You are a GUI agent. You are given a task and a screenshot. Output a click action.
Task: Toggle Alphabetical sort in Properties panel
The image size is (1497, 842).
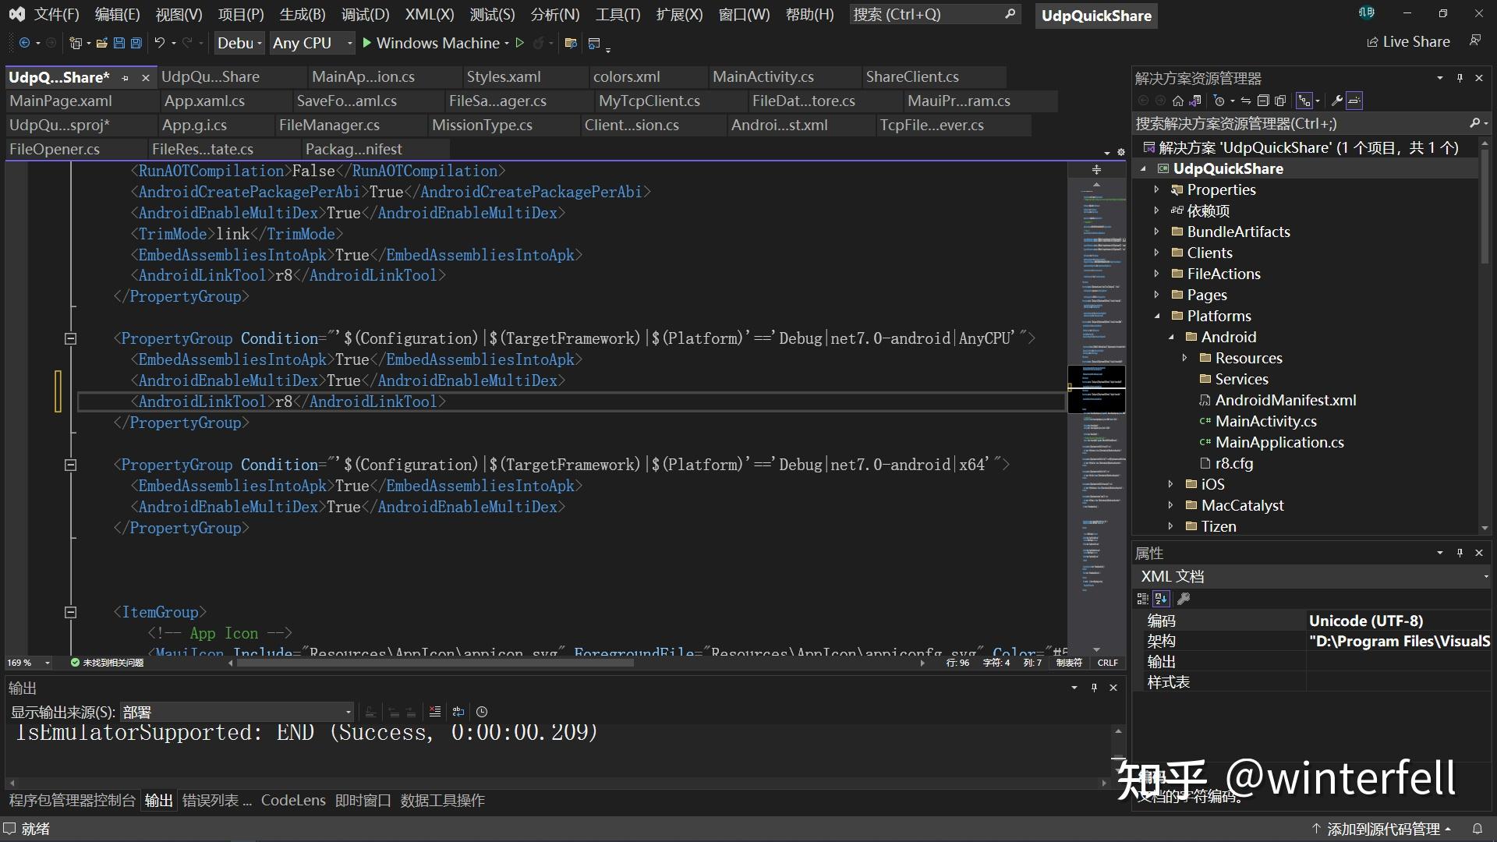[1161, 599]
